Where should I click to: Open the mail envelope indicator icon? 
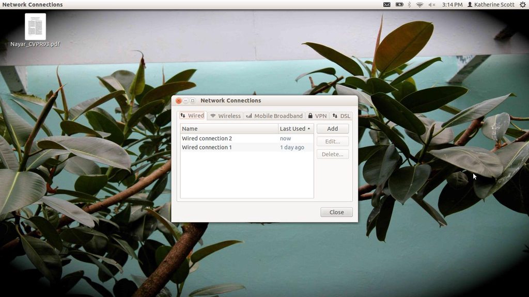click(x=387, y=5)
